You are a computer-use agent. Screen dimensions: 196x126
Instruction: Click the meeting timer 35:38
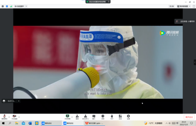(x=171, y=6)
